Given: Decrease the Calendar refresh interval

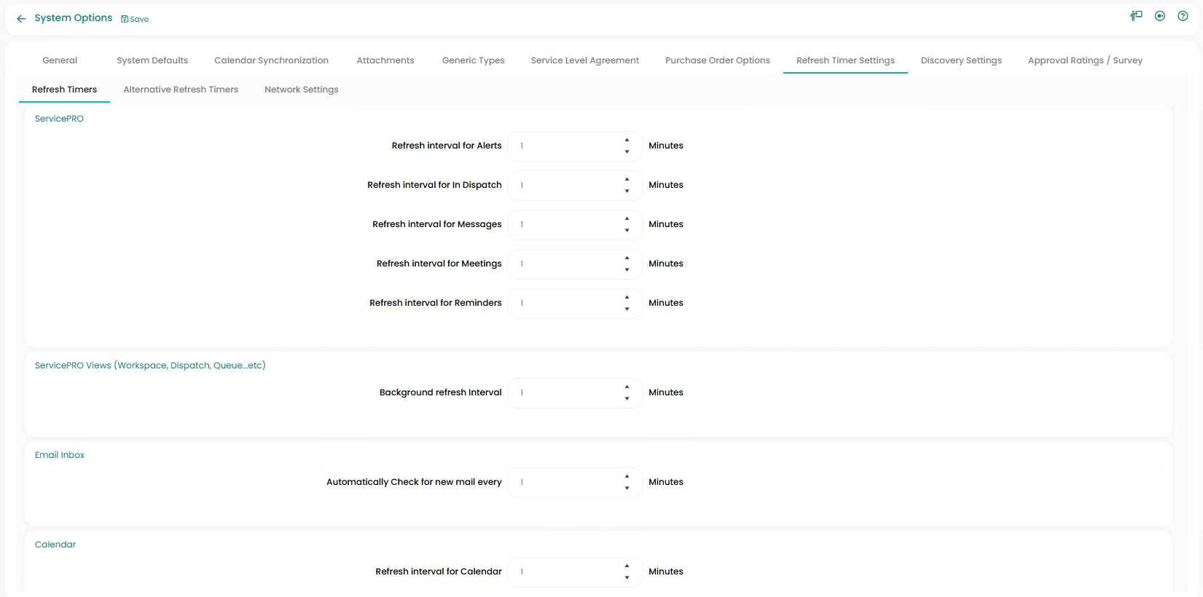Looking at the screenshot, I should click(627, 578).
